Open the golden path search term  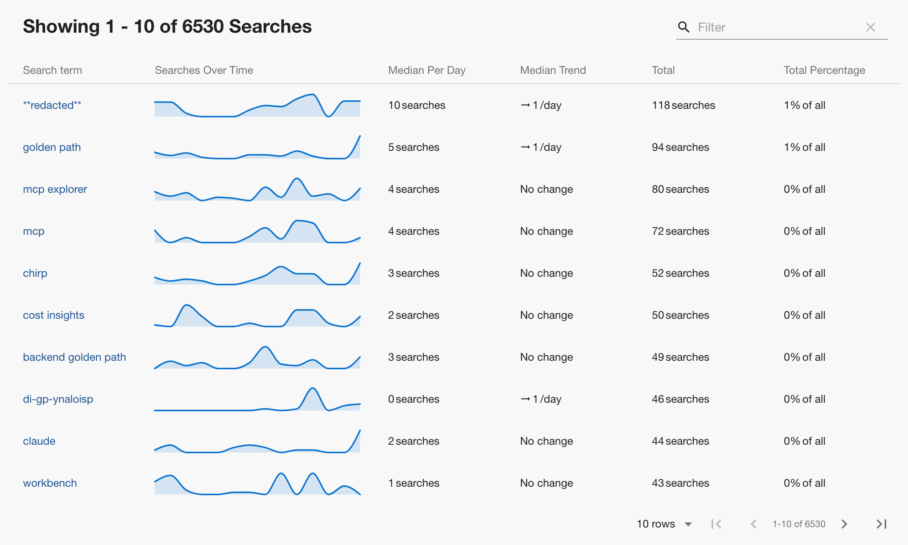[52, 147]
